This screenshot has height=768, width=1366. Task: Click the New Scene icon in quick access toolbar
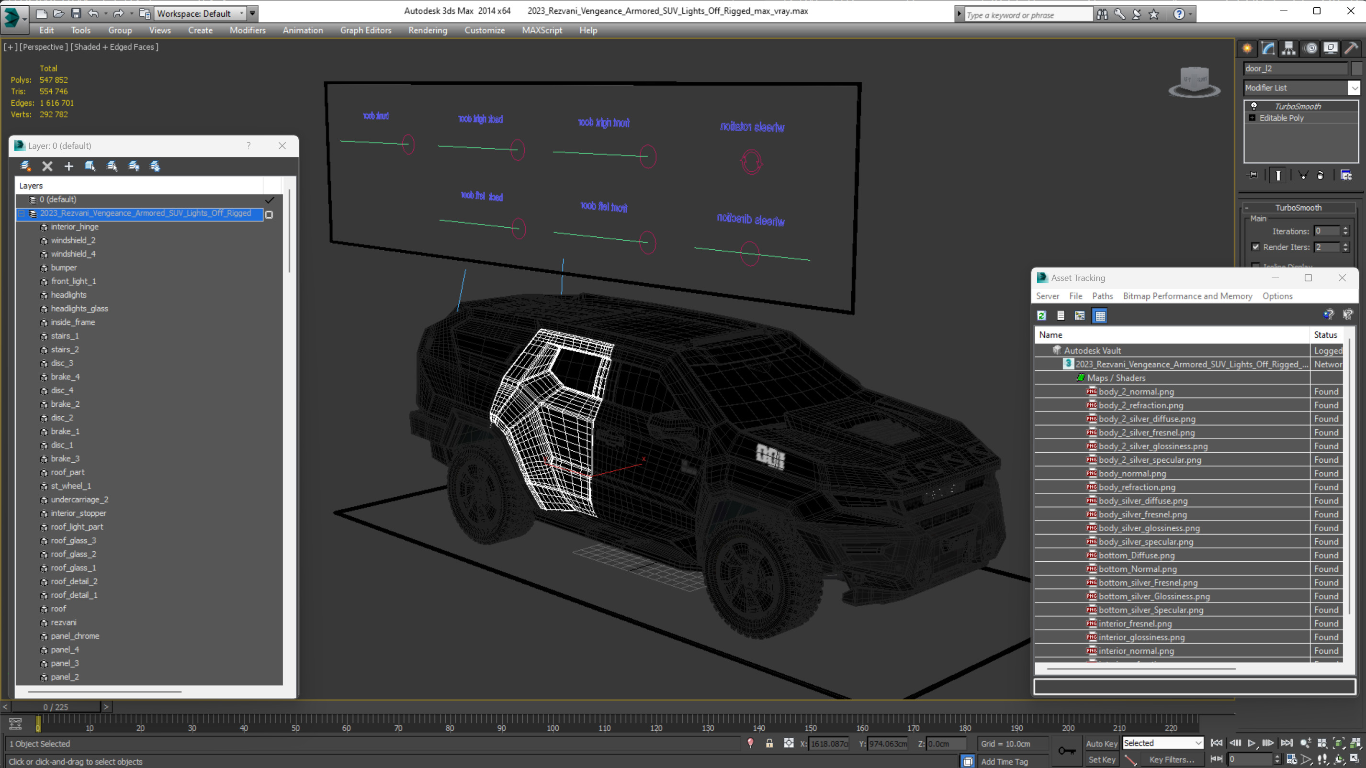point(41,13)
